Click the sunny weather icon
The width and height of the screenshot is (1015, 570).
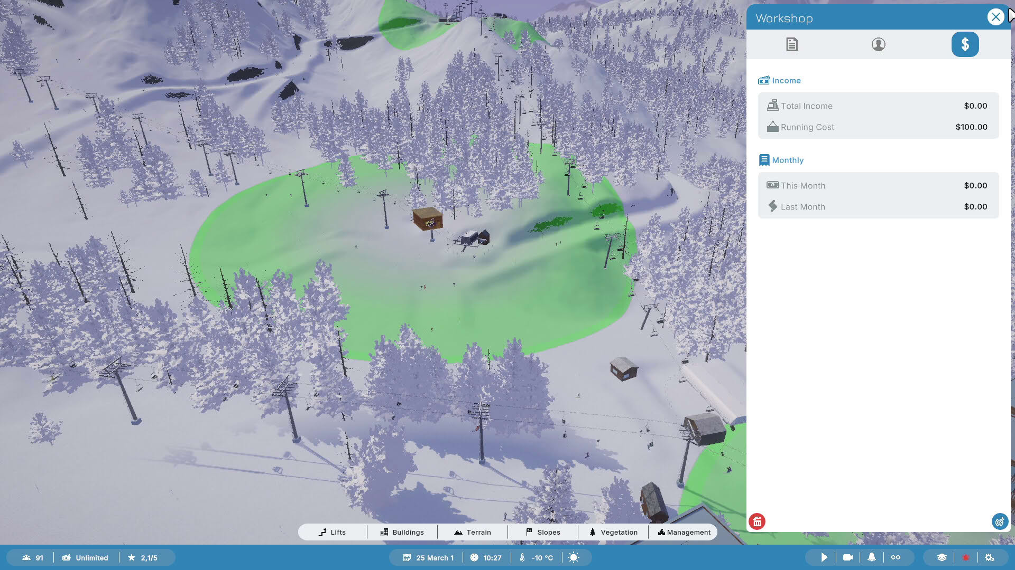(574, 557)
